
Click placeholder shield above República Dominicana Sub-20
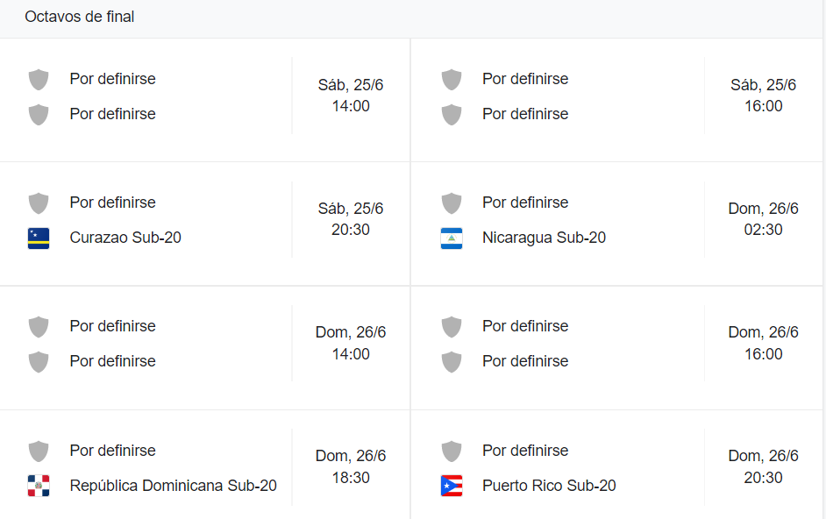click(39, 451)
